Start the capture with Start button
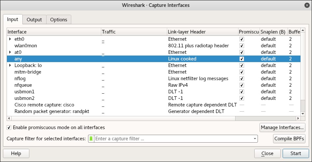The image size is (312, 162). click(x=296, y=153)
